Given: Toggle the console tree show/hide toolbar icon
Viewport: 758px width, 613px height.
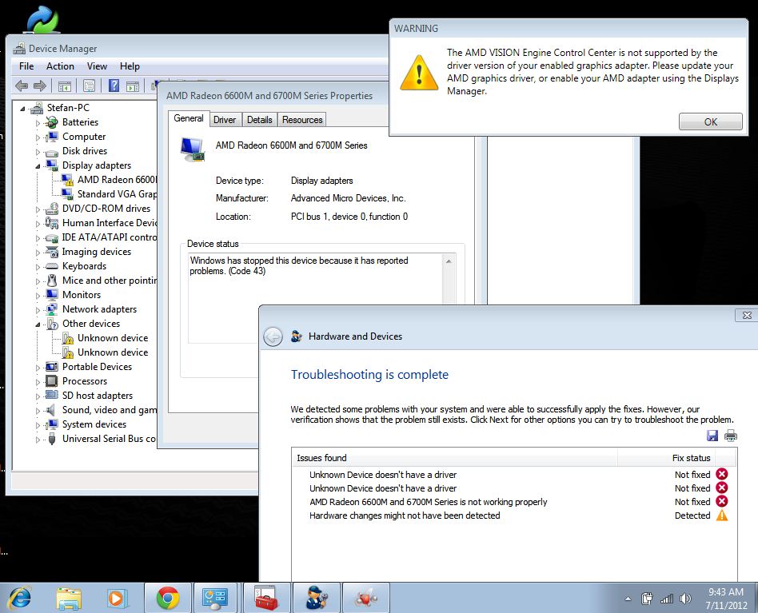Looking at the screenshot, I should click(x=64, y=86).
